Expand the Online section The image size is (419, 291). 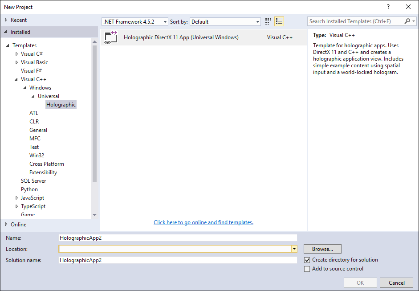tap(6, 225)
